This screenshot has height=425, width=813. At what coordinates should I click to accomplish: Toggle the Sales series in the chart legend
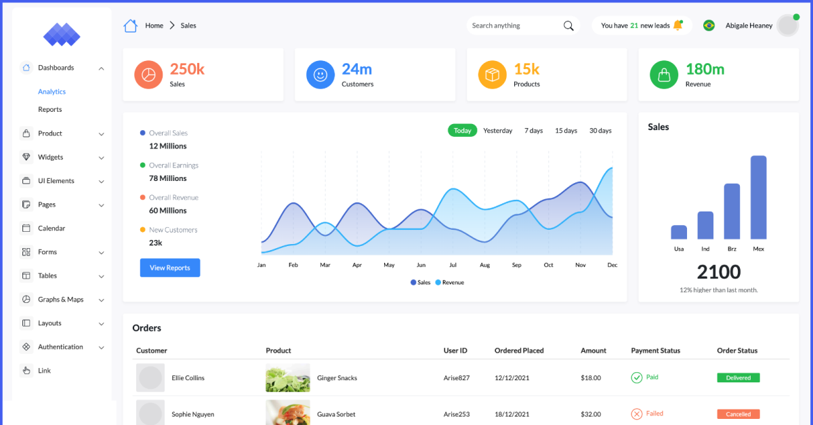click(420, 282)
